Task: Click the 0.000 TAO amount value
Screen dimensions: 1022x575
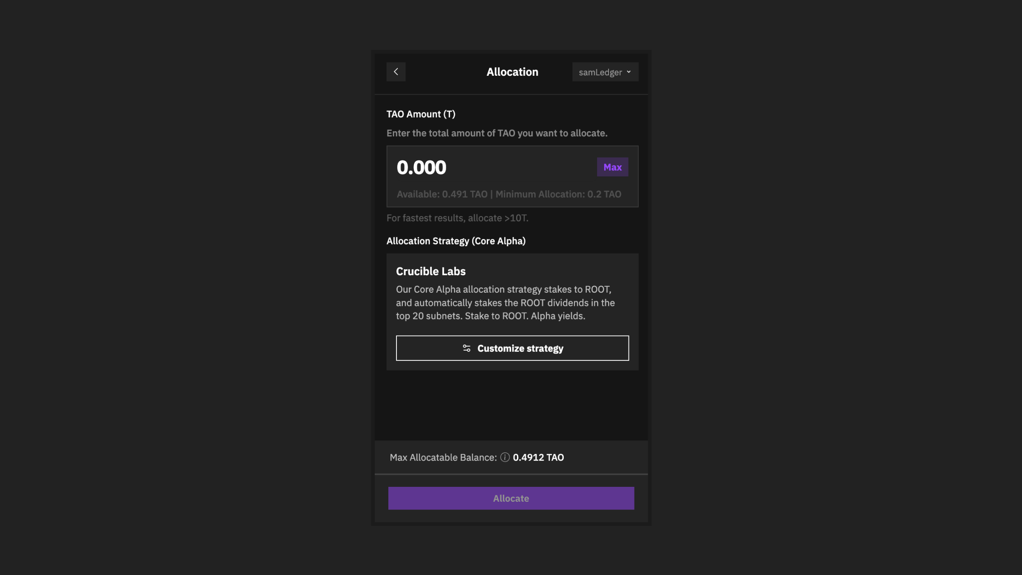Action: click(422, 167)
